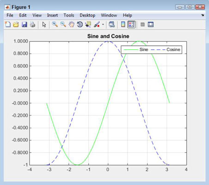This screenshot has height=185, width=209.
Task: Toggle the Insert Colorbar button
Action: coord(123,25)
